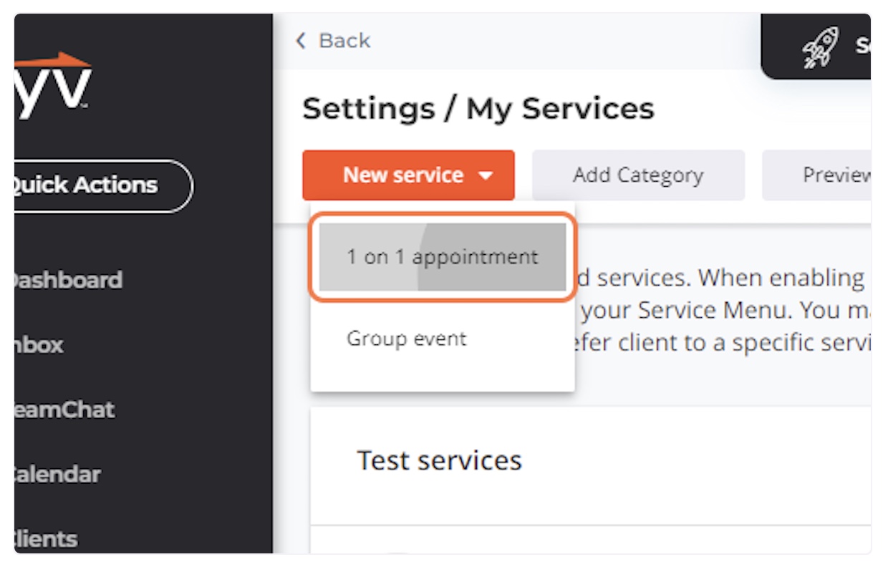Click the services description paragraph text

723,310
